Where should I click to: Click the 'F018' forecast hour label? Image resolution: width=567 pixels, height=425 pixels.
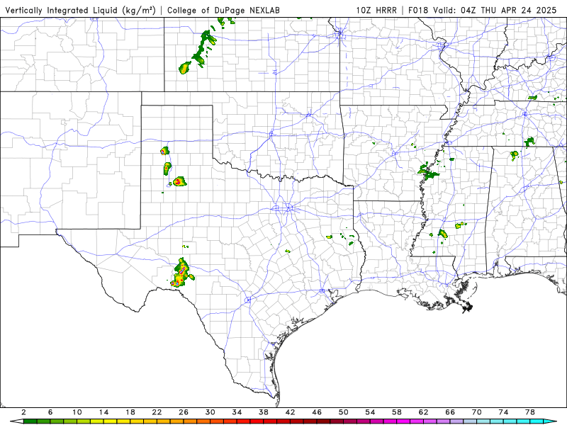tap(418, 11)
